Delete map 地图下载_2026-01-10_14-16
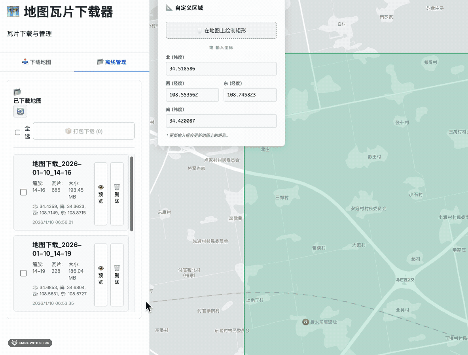The image size is (468, 355). point(117,194)
